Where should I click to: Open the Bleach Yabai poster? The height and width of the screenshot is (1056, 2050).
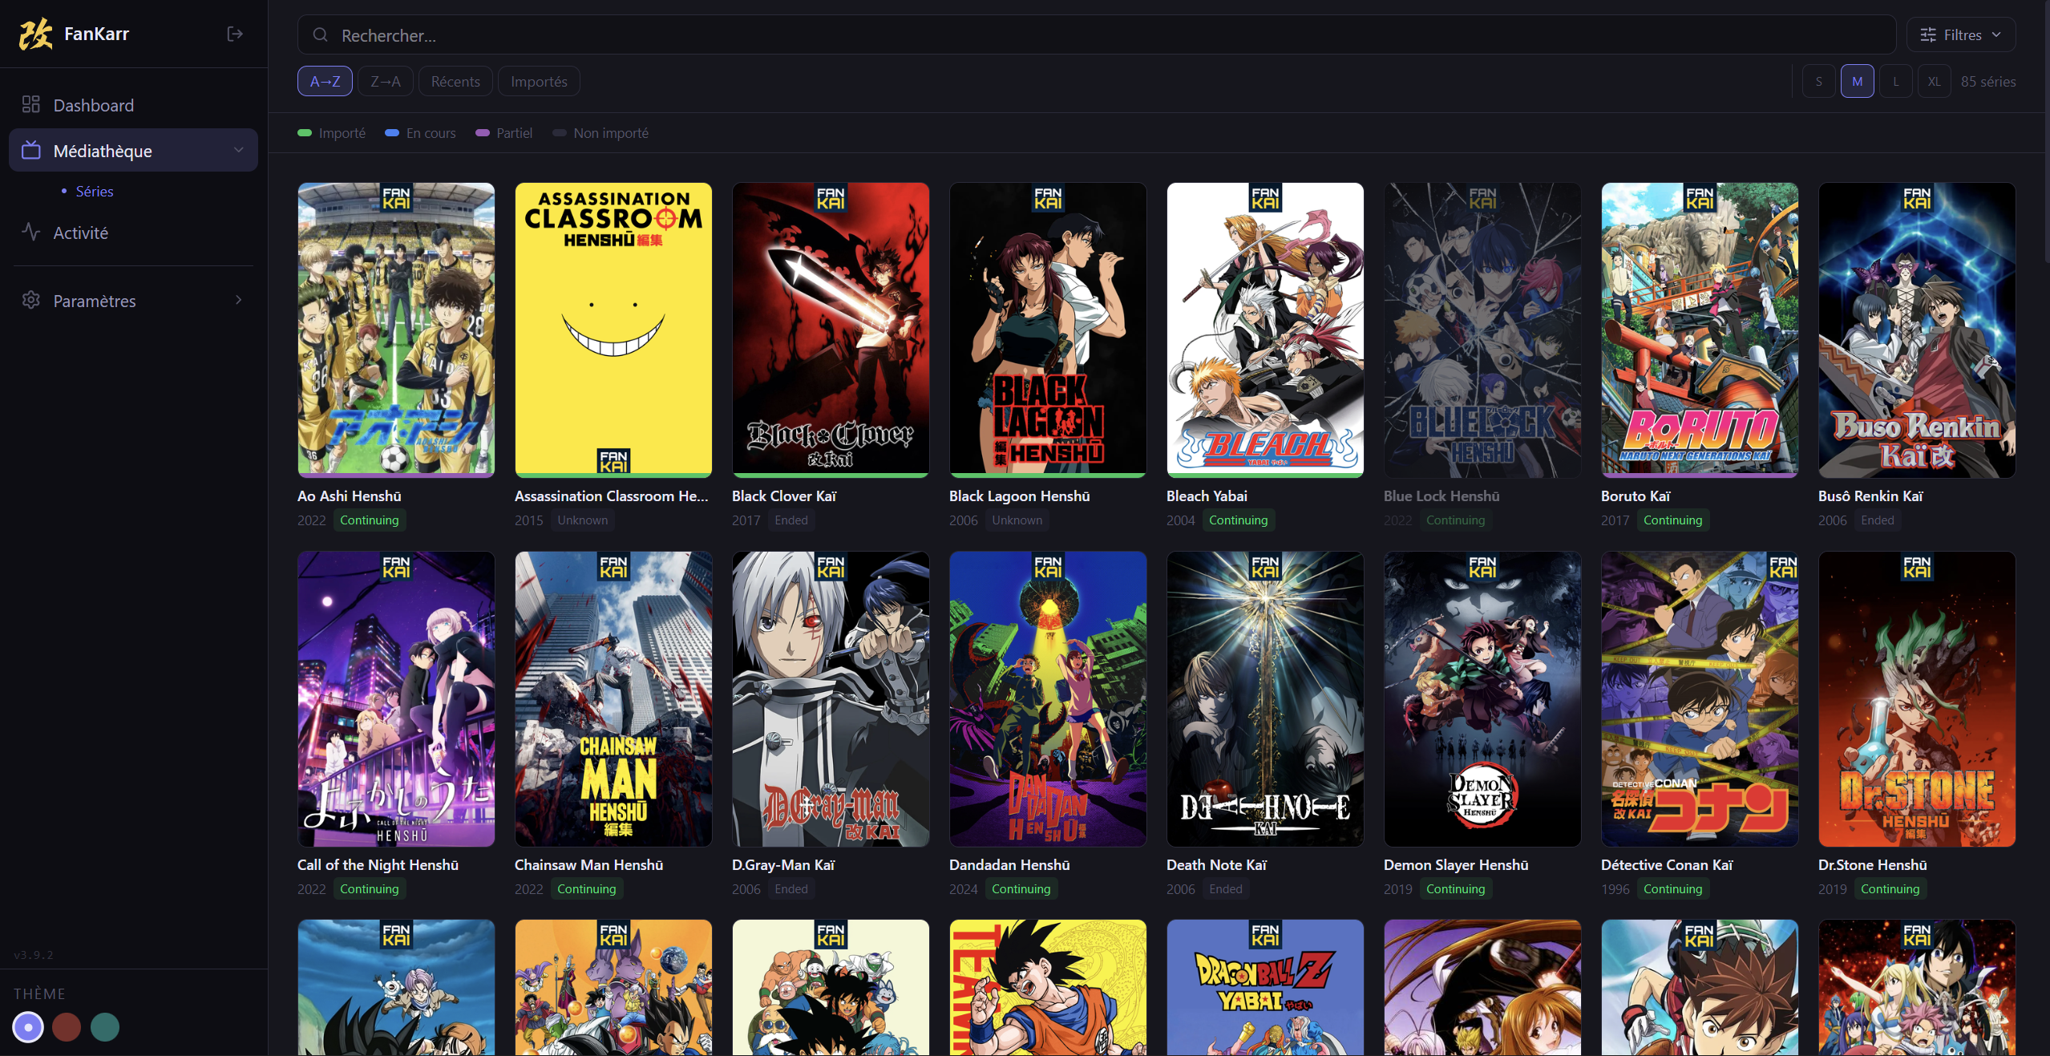1265,330
